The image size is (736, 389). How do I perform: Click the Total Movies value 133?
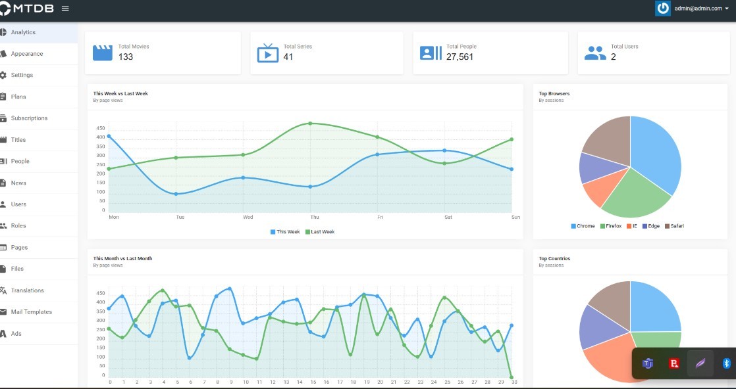click(125, 57)
